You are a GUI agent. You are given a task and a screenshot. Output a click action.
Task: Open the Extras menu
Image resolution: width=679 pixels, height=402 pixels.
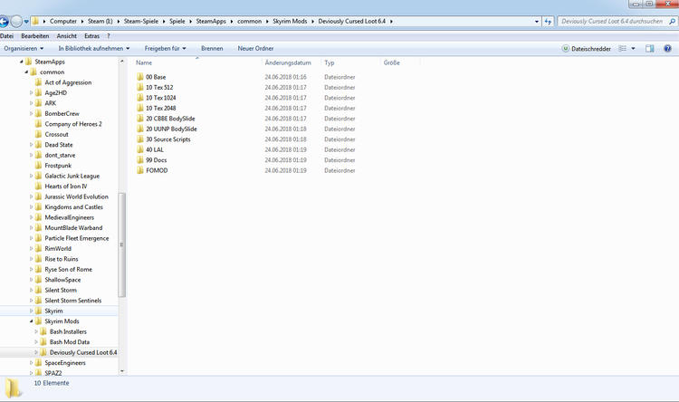click(91, 36)
